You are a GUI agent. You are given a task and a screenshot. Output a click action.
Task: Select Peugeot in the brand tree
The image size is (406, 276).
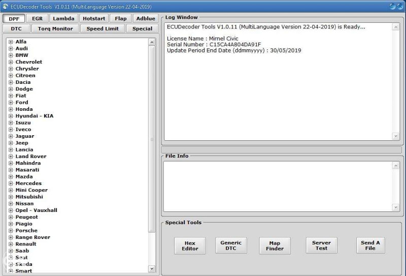(27, 217)
